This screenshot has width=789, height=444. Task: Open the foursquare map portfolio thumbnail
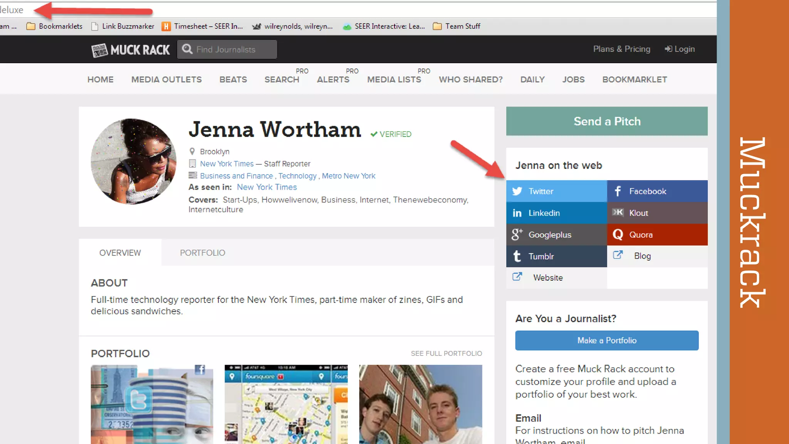click(x=286, y=404)
